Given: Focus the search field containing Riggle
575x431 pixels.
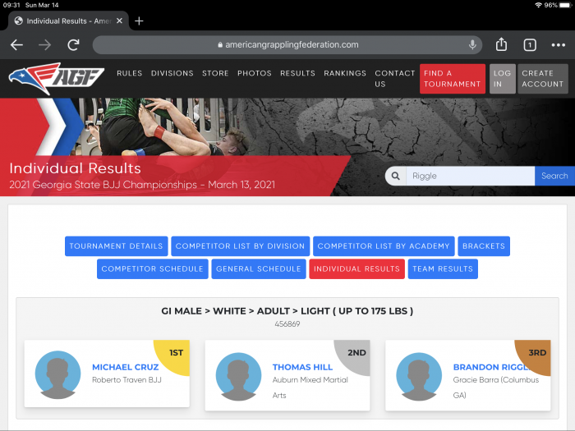Looking at the screenshot, I should click(x=470, y=176).
